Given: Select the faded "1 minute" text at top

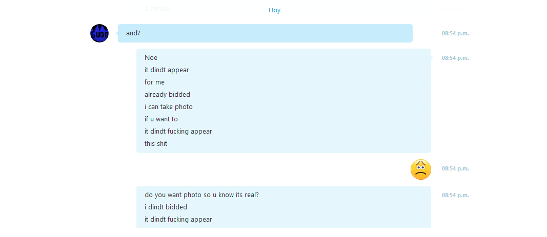Looking at the screenshot, I should click(157, 8).
